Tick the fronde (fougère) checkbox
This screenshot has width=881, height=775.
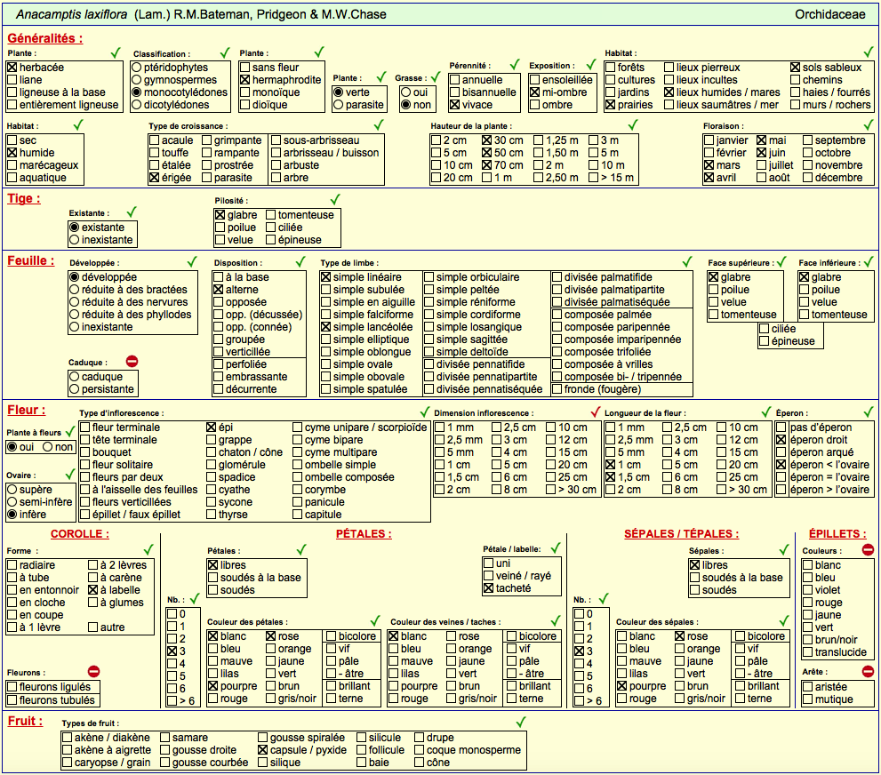tap(557, 389)
